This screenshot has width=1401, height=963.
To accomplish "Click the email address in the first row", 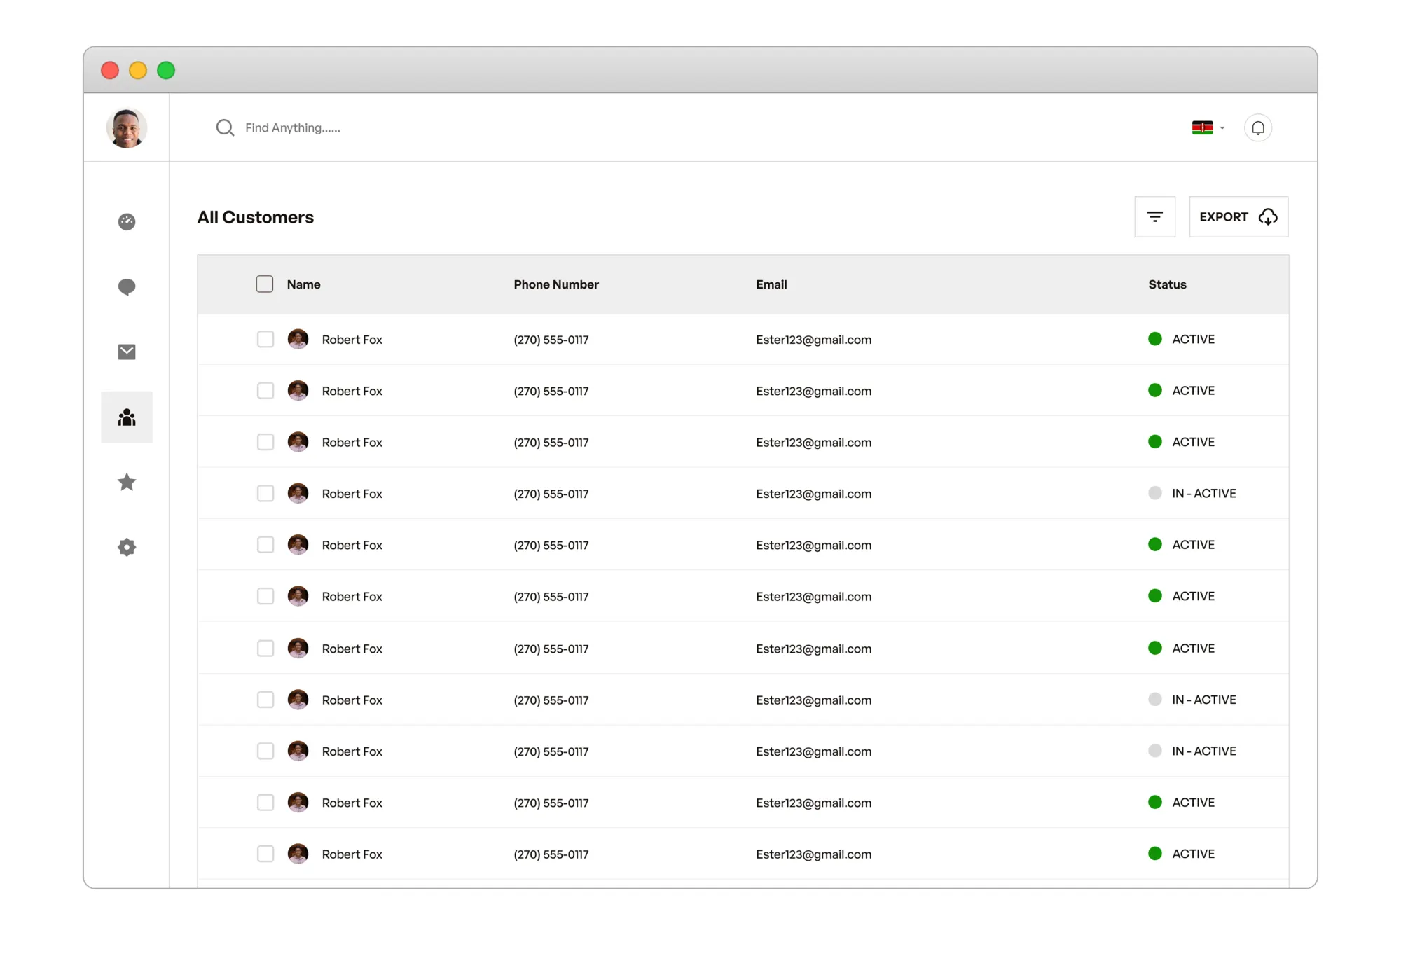I will 814,340.
